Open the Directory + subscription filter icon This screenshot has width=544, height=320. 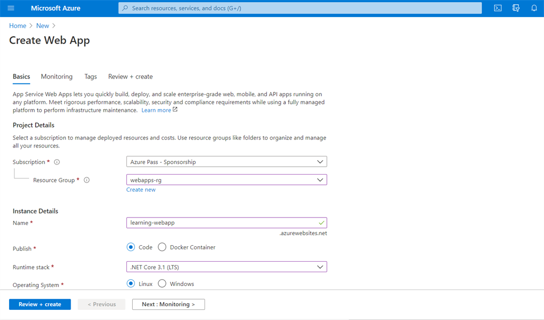[516, 8]
